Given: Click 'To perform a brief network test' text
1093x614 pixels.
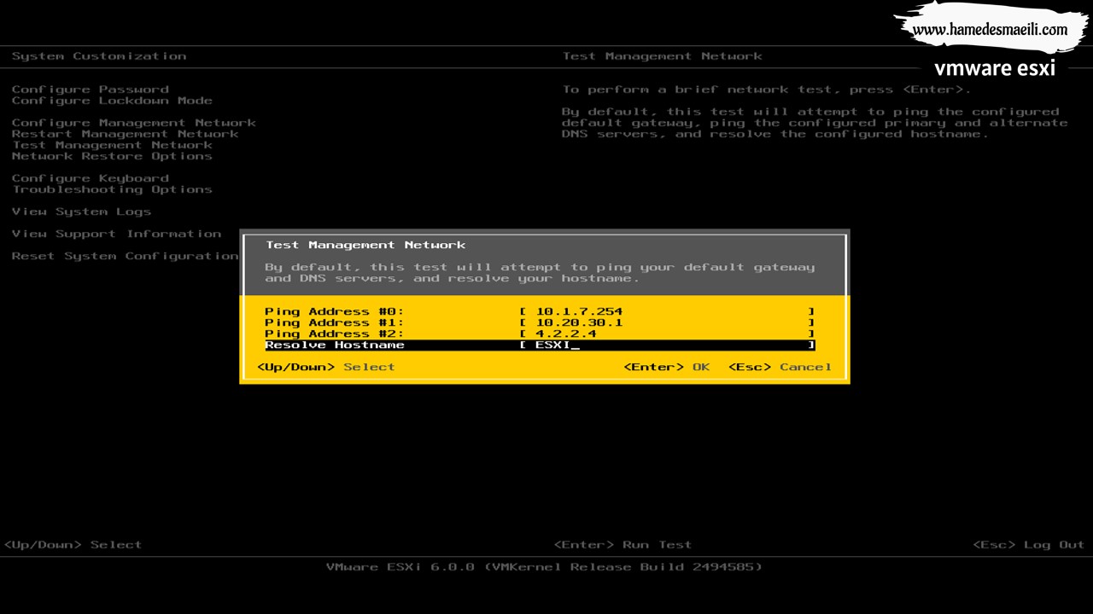Looking at the screenshot, I should [767, 89].
